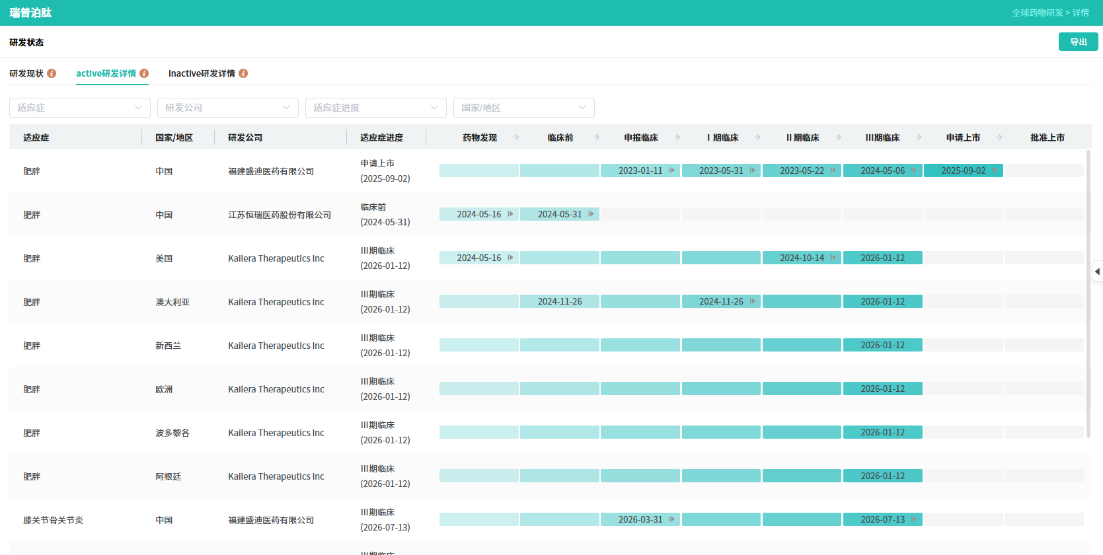Click the 临床前 (2024-05-31) progress cell

point(385,214)
